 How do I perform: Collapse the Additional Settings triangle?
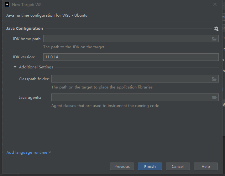(x=15, y=67)
